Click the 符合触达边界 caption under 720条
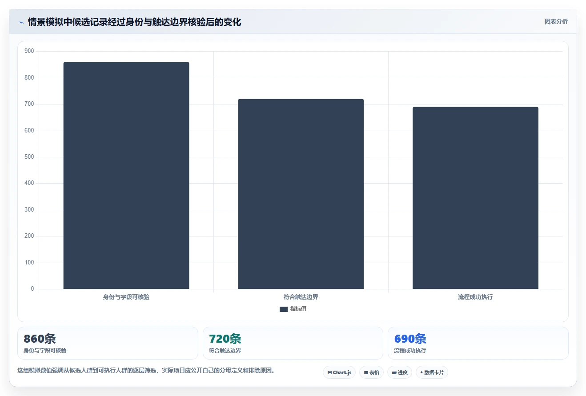 click(x=225, y=351)
